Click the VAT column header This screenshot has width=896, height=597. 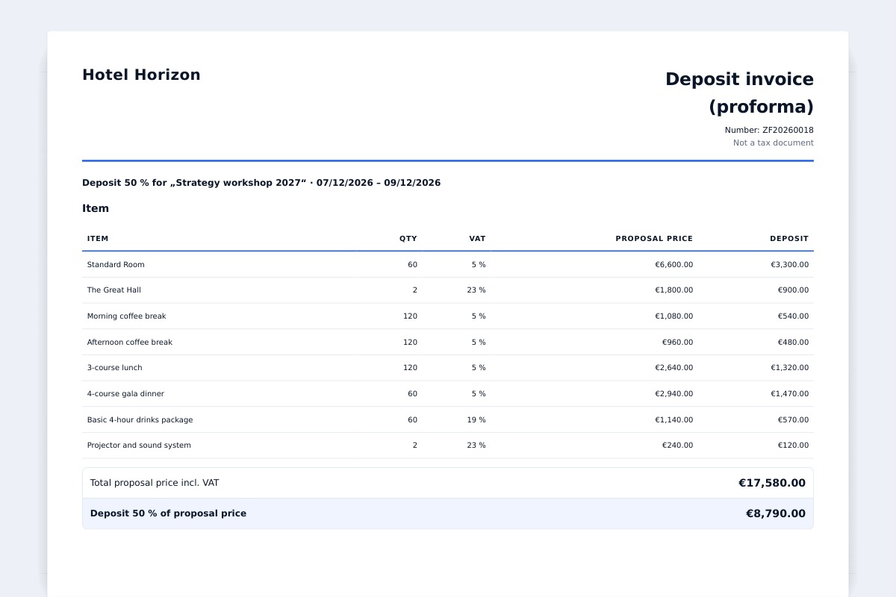click(477, 239)
